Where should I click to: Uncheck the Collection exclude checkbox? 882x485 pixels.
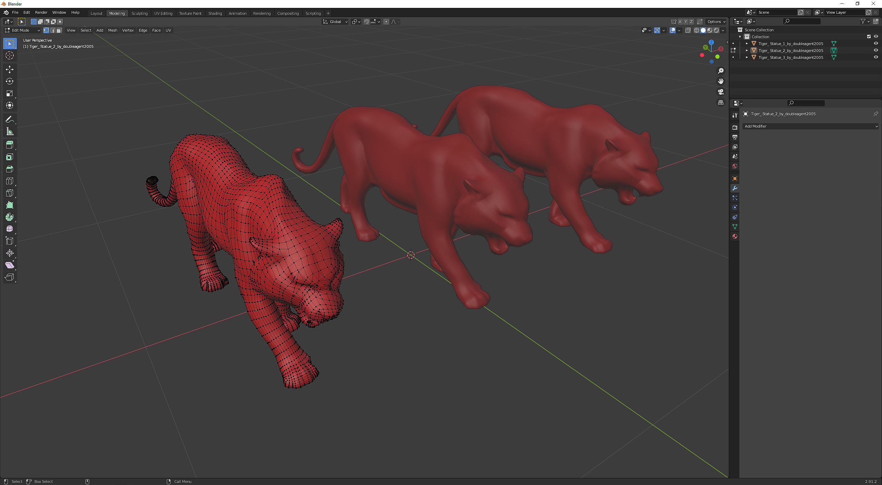click(869, 36)
